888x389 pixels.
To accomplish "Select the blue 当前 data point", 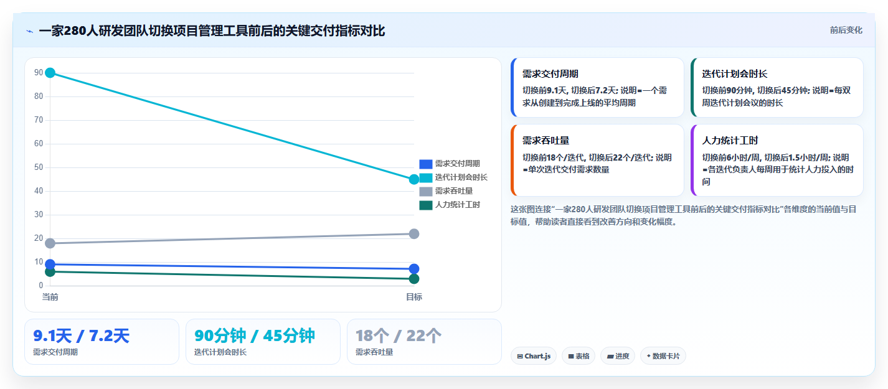I will point(50,265).
